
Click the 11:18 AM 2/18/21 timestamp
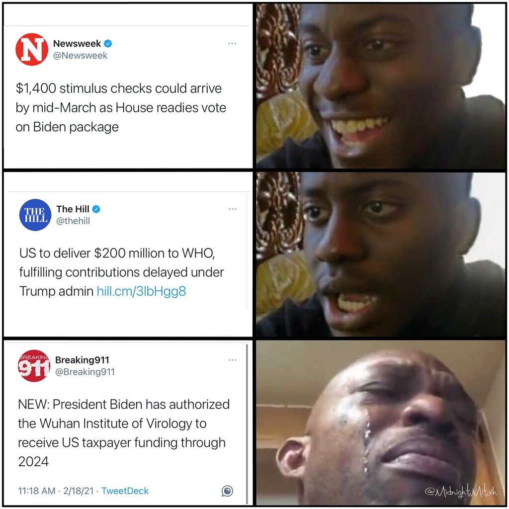point(56,491)
